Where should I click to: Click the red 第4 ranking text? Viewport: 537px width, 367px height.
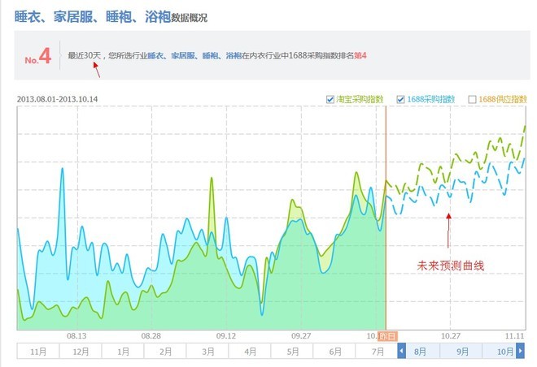click(x=361, y=56)
